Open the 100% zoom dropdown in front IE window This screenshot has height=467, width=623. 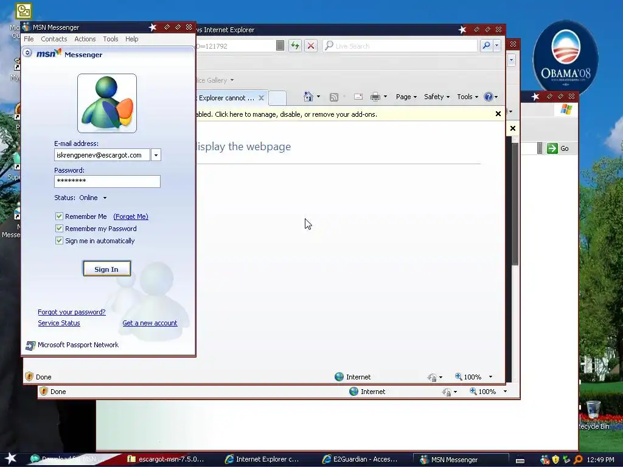(x=490, y=377)
